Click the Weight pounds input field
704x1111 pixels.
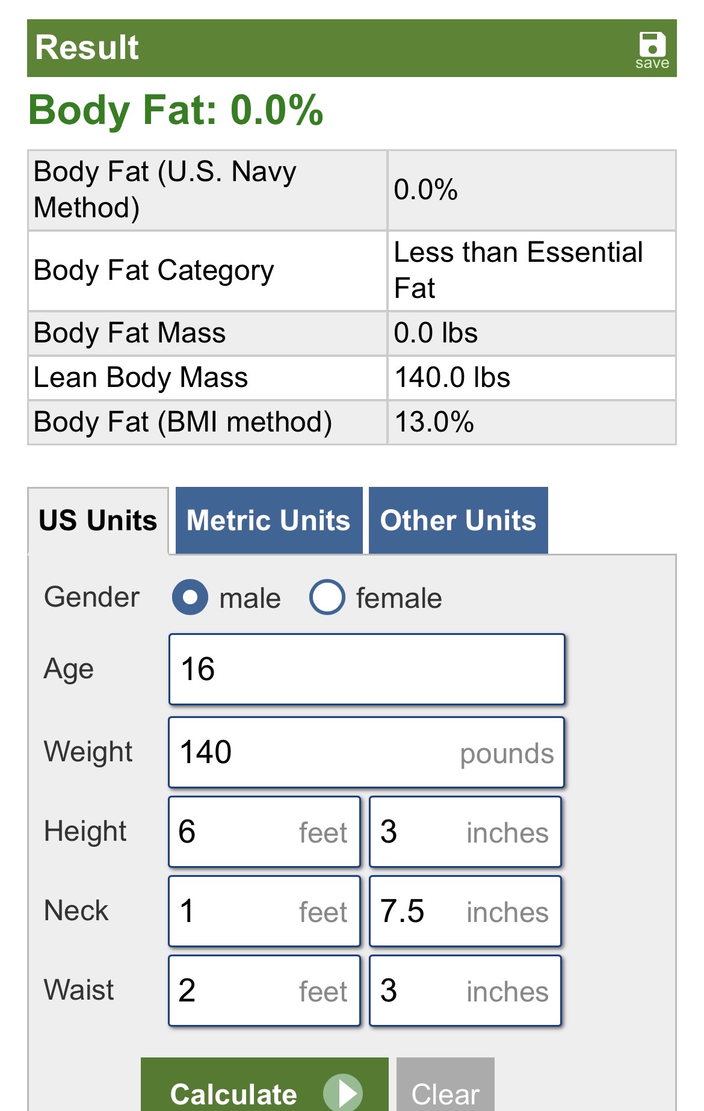[366, 752]
